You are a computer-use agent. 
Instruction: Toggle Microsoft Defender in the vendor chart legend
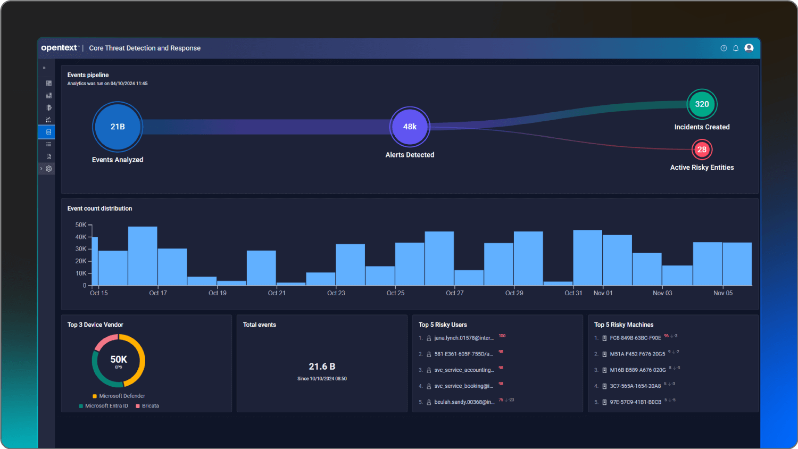pos(121,396)
